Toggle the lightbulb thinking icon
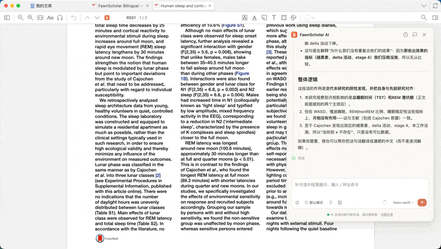Screen dimensions: 441x249 331,203
